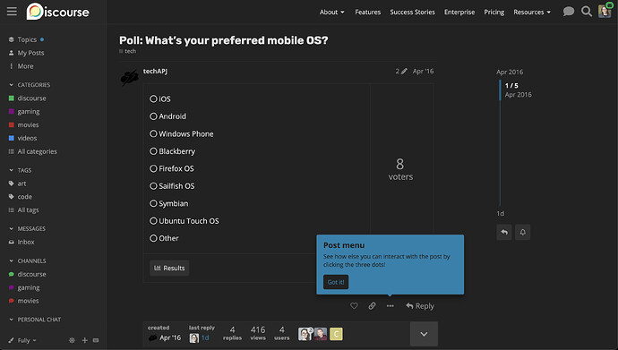Viewport: 618px width, 350px height.
Task: Click the sidebar settings gear icon
Action: coord(73,340)
